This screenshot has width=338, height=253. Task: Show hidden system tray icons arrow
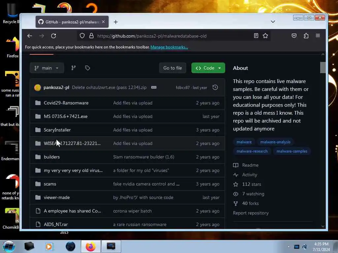(x=288, y=247)
